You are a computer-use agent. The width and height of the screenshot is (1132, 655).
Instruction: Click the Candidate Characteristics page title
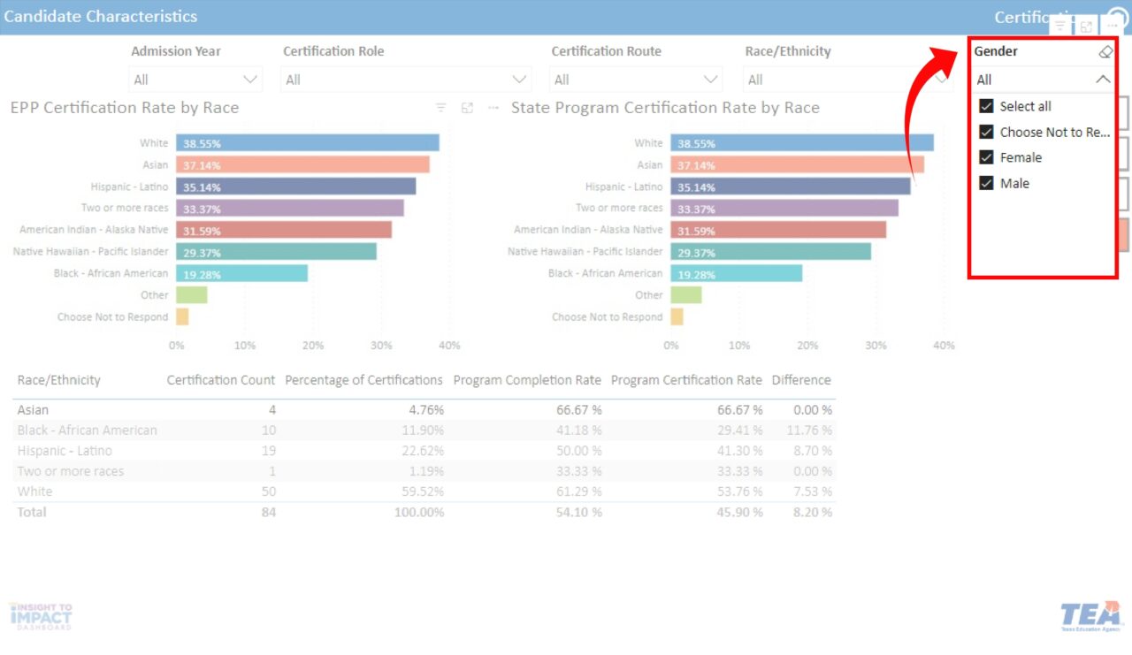(102, 16)
